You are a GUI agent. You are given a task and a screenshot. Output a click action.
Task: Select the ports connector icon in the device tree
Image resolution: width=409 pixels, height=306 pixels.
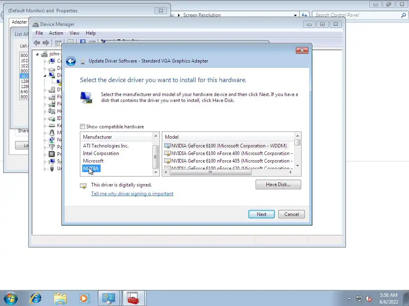coord(52,147)
